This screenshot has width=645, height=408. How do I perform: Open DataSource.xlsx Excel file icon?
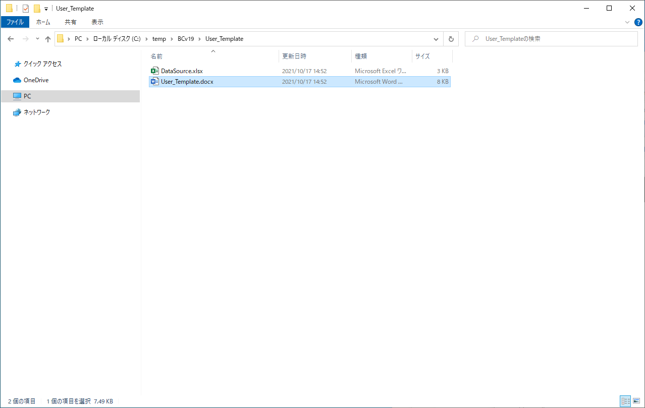(x=155, y=71)
